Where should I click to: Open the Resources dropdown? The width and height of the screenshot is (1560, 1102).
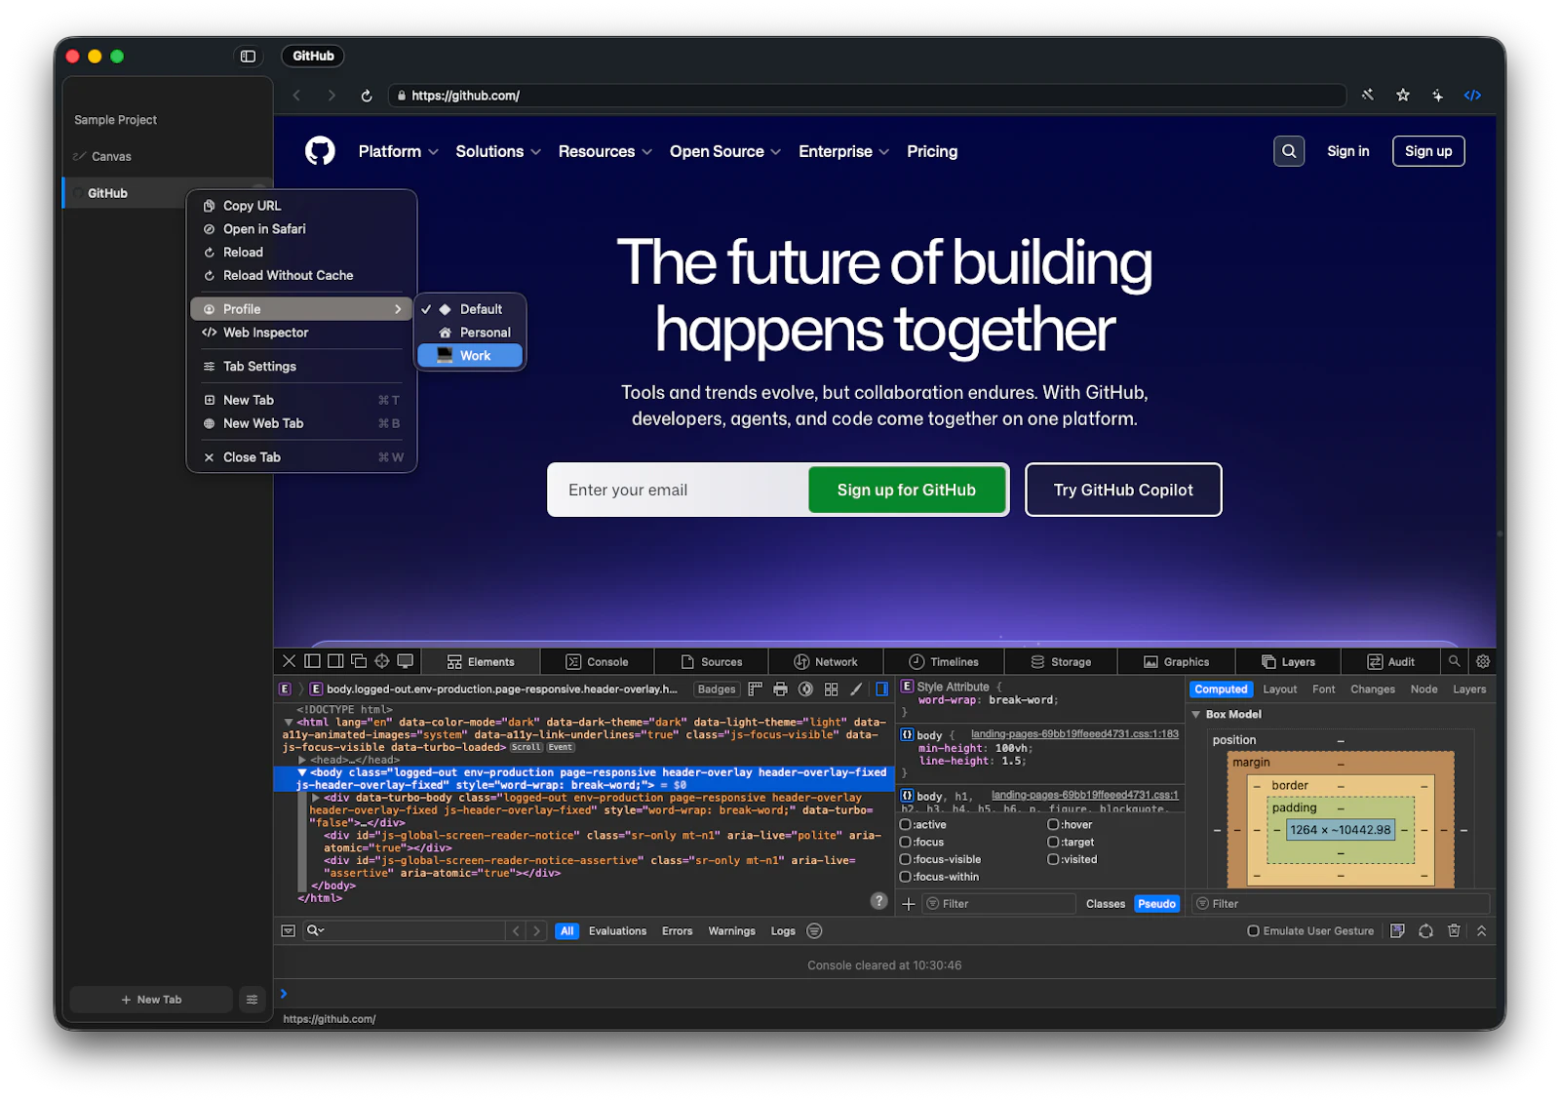[x=604, y=151]
